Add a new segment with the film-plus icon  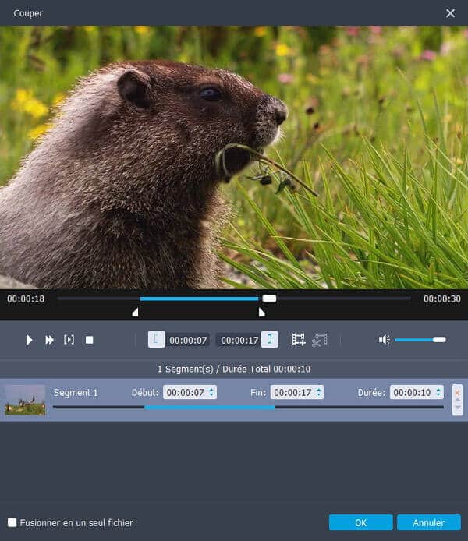click(x=299, y=340)
